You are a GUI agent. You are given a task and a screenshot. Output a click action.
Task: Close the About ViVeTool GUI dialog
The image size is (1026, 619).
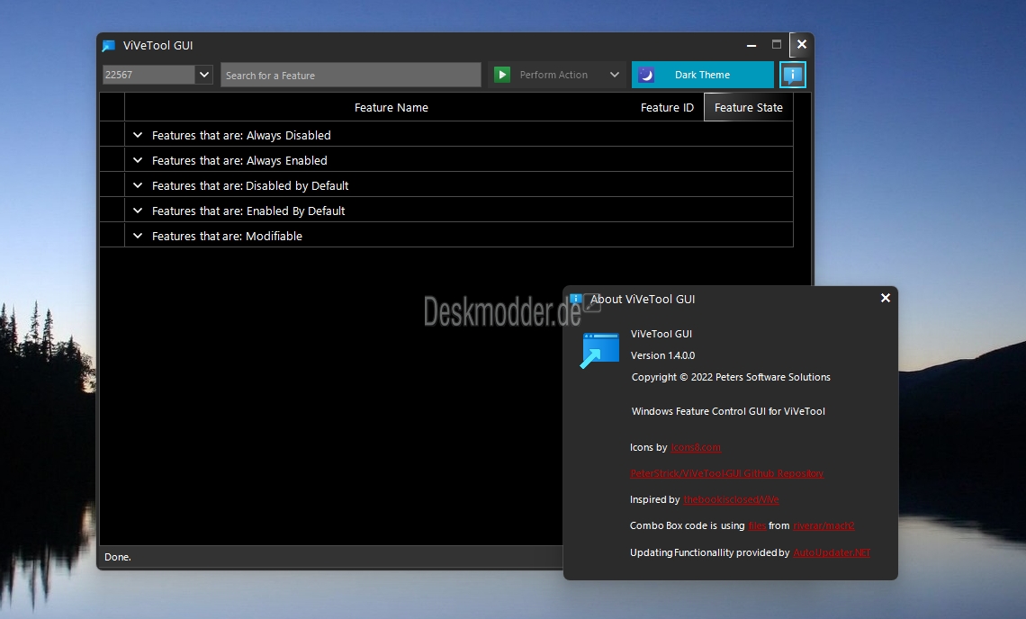(886, 298)
